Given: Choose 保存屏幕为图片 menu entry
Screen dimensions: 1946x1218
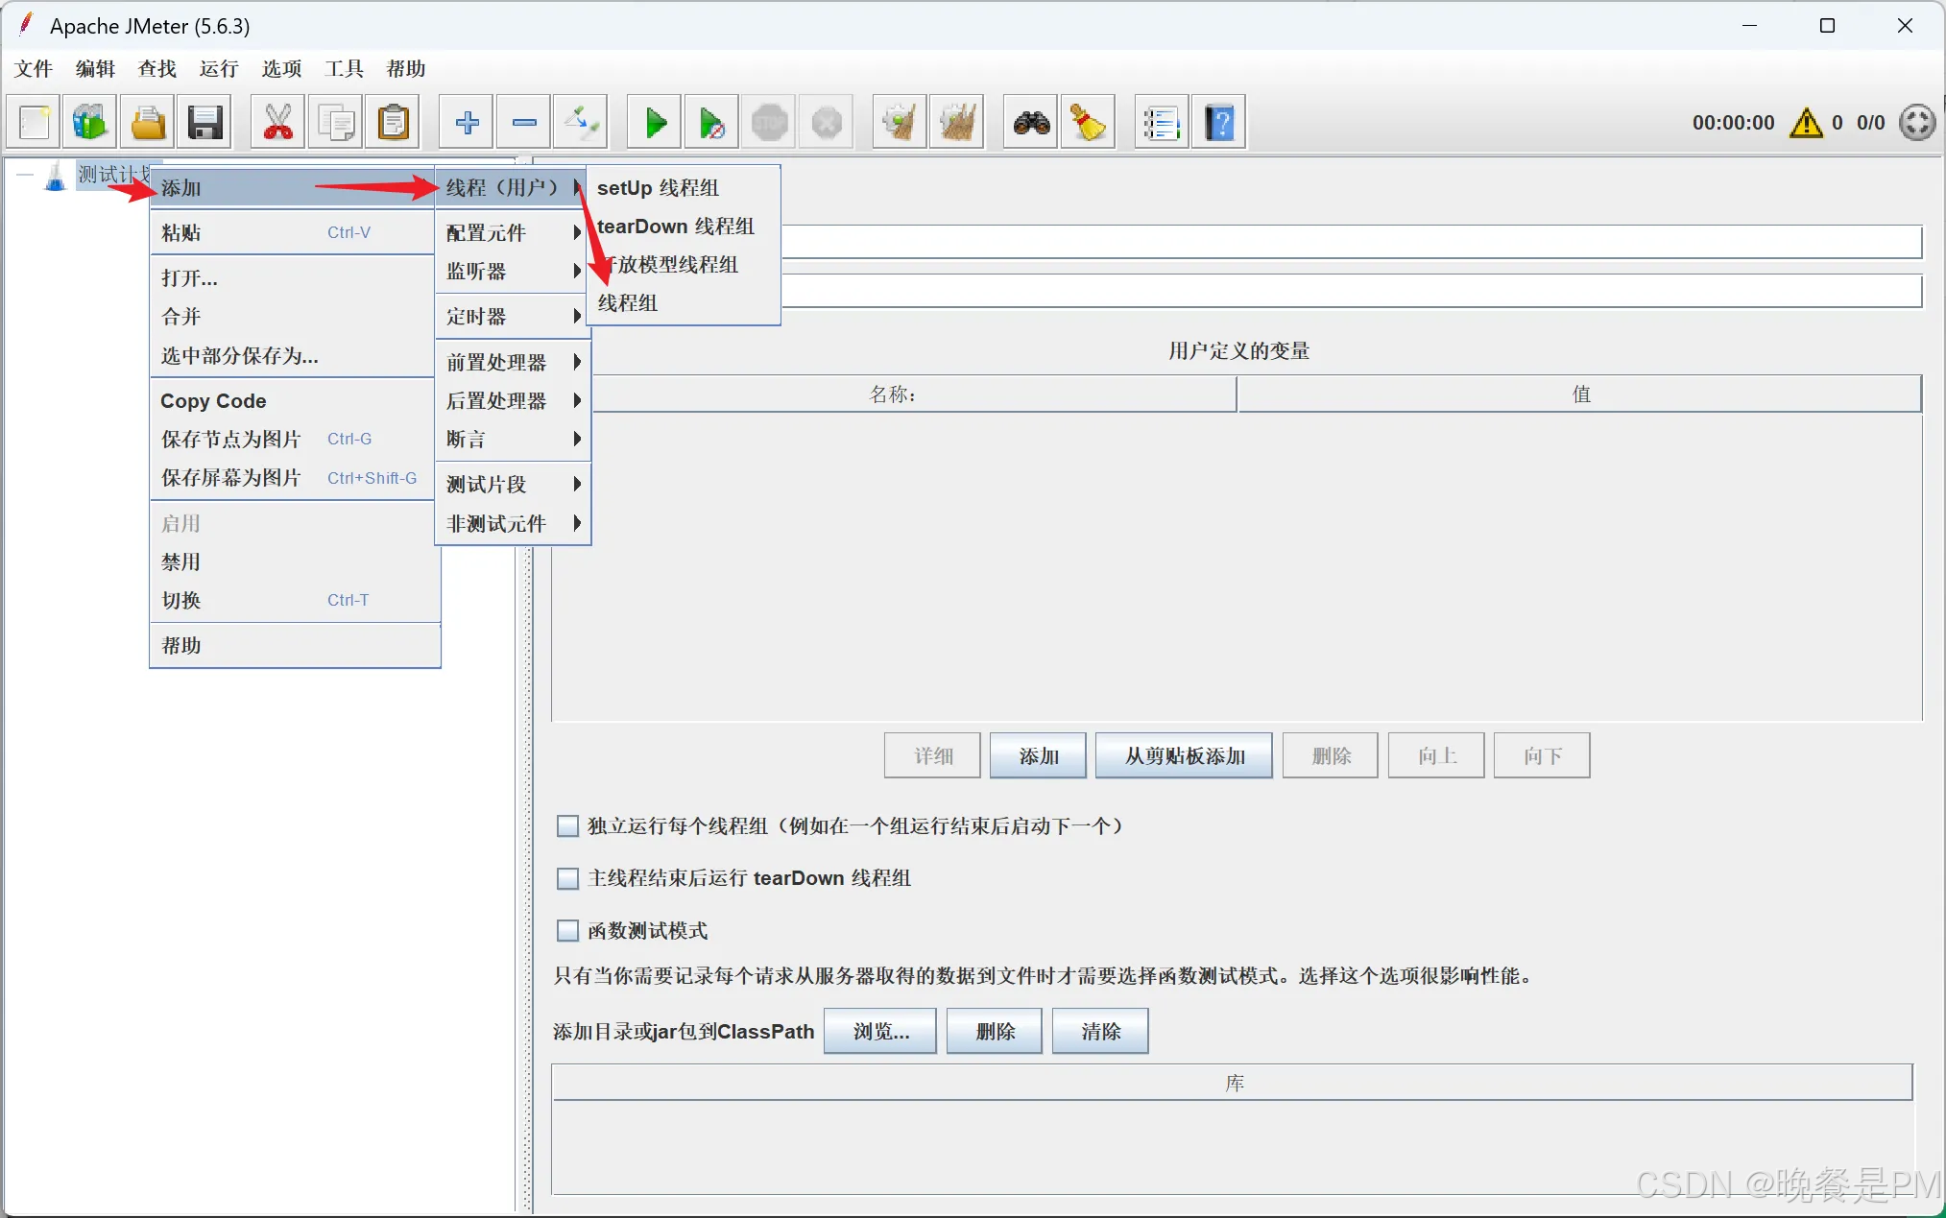Looking at the screenshot, I should [293, 478].
